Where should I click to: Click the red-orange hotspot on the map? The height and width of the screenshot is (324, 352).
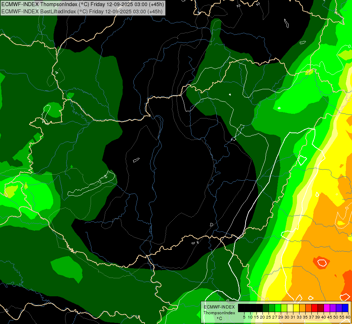coord(321,262)
